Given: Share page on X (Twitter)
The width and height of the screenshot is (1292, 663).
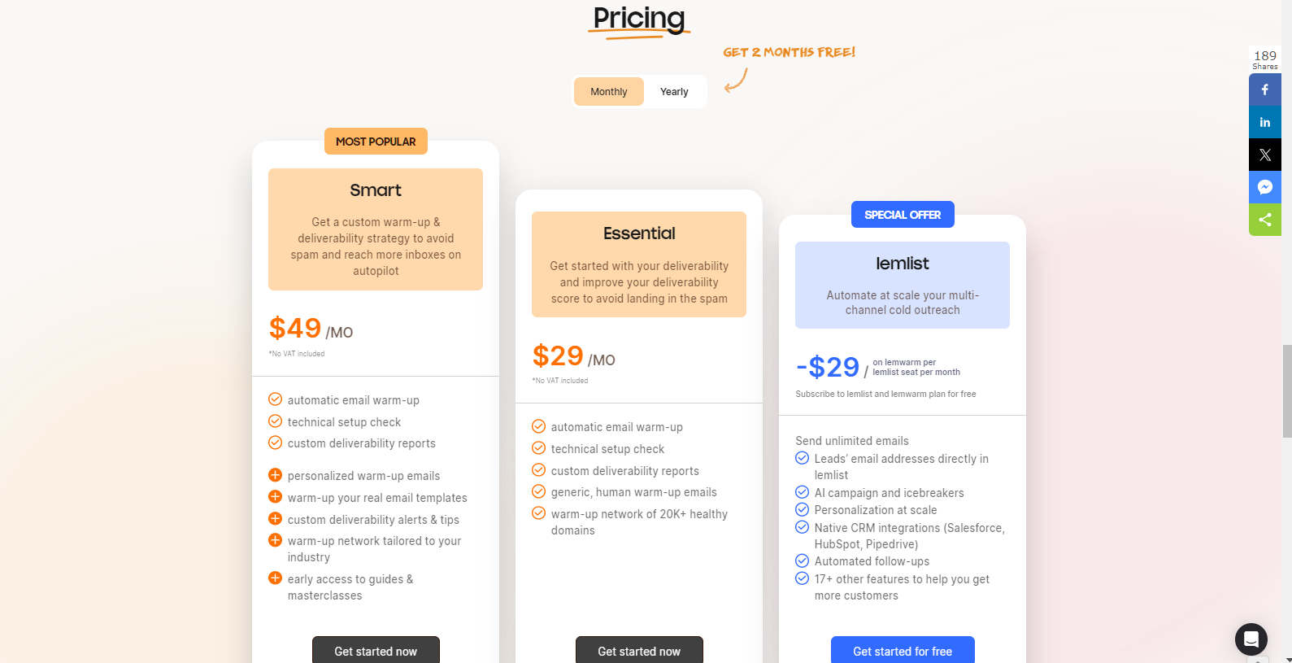Looking at the screenshot, I should (1264, 155).
